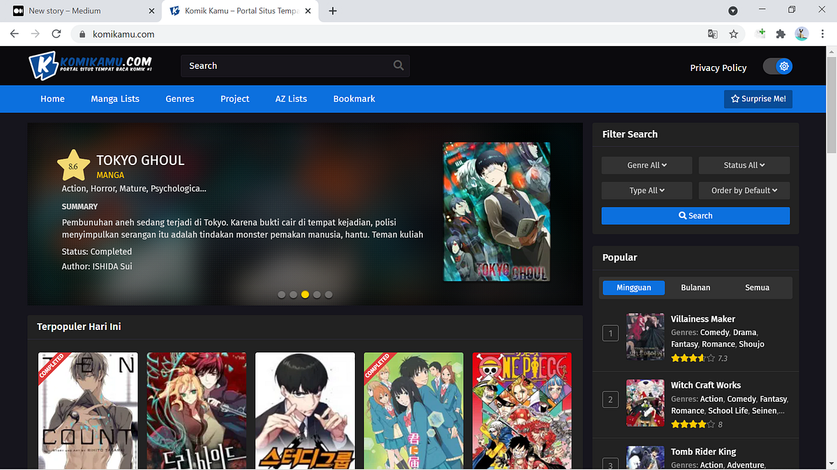Screen dimensions: 837x470
Task: Reload the page with refresh icon
Action: [56, 33]
